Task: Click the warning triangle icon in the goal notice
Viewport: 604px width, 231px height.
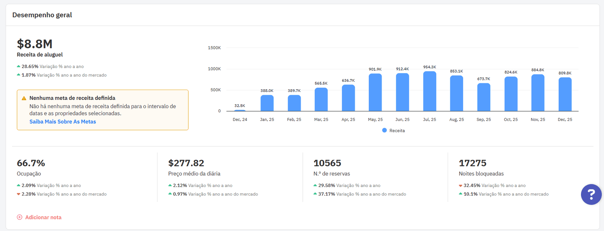Action: pos(24,98)
